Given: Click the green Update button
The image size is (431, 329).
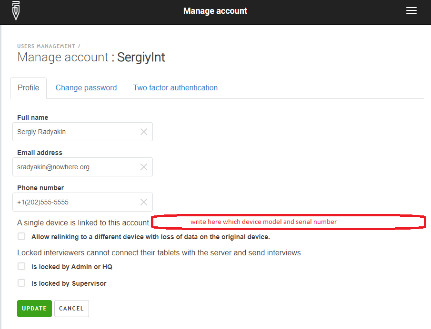Looking at the screenshot, I should click(x=34, y=309).
